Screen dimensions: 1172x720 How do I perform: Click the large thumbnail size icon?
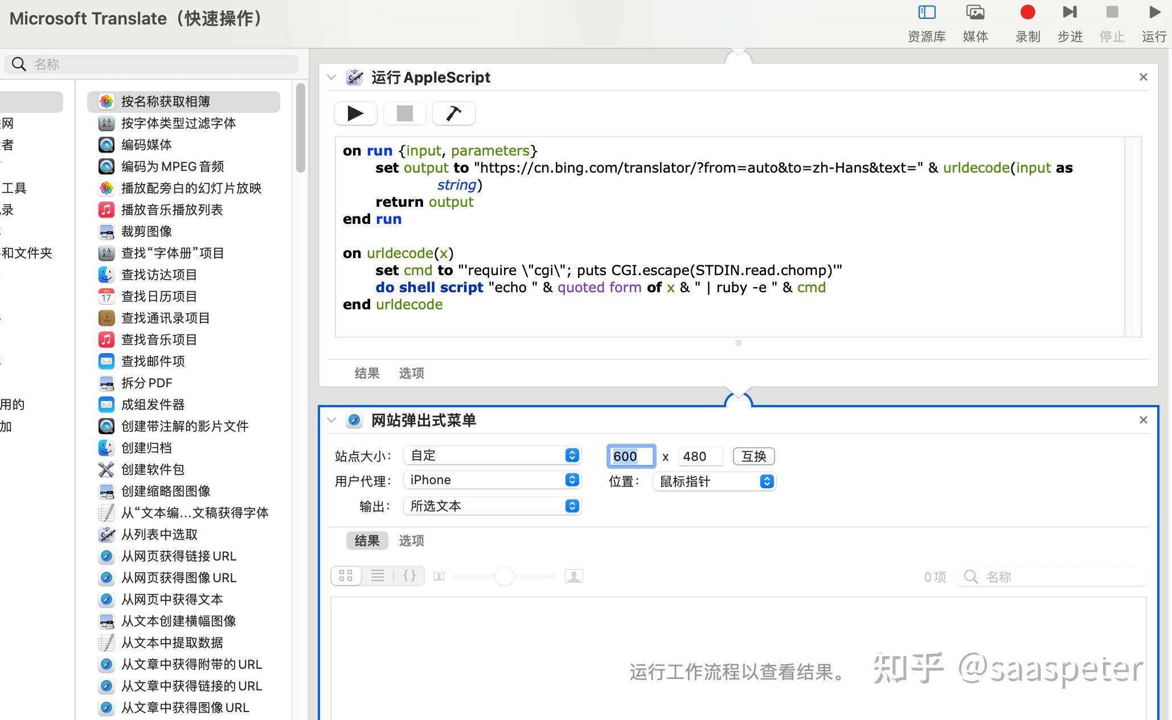point(573,576)
